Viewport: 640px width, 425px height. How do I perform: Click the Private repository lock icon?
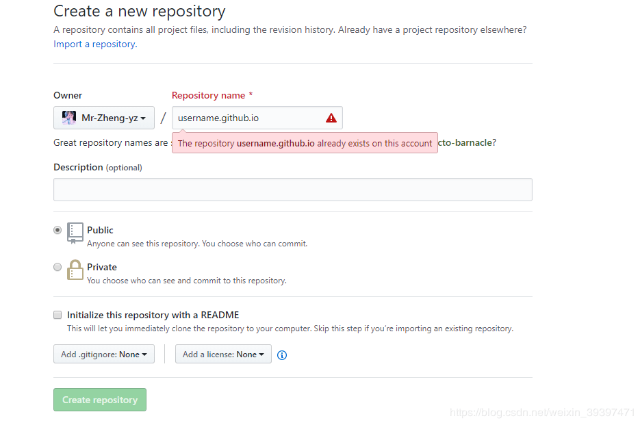pos(75,270)
